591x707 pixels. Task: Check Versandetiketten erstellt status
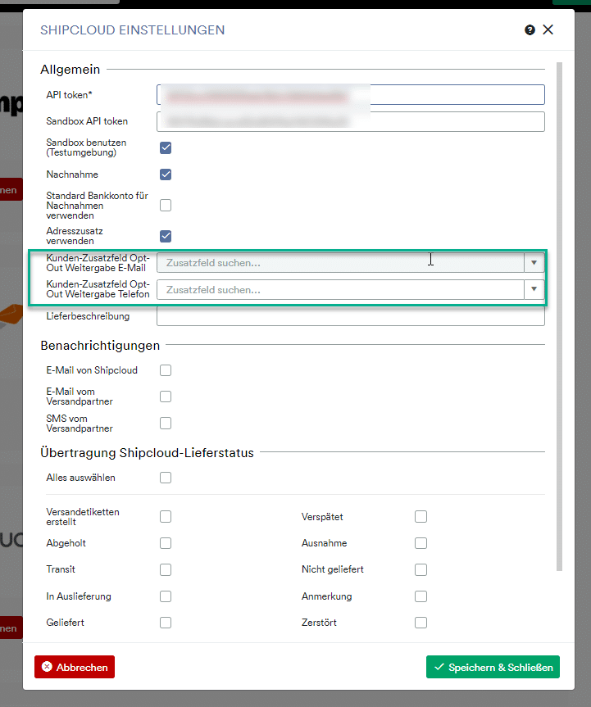(166, 516)
